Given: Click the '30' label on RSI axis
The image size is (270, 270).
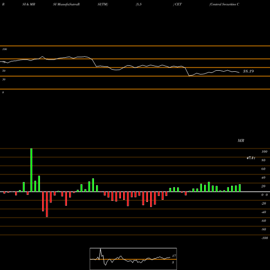Looking at the screenshot, I should (x=4, y=79).
